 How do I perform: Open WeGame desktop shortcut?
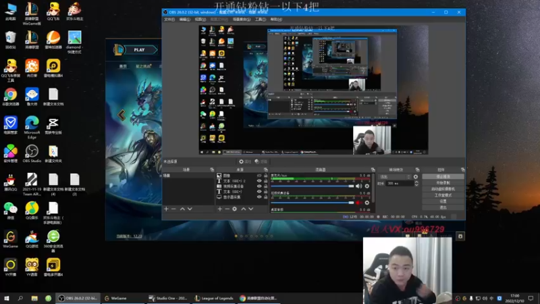tap(10, 239)
